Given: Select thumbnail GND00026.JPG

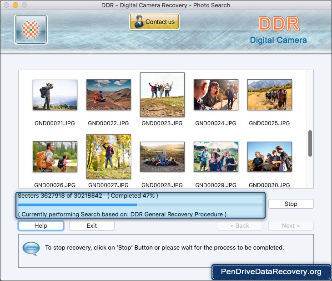Looking at the screenshot, I should [55, 157].
